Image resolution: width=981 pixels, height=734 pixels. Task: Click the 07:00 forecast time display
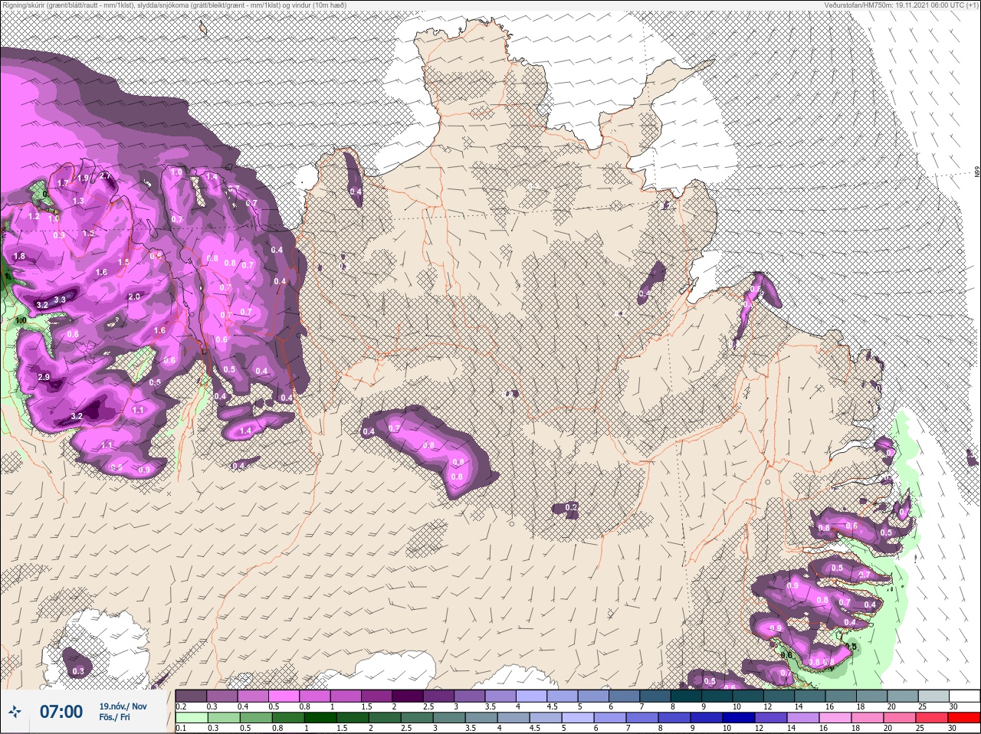tap(61, 712)
